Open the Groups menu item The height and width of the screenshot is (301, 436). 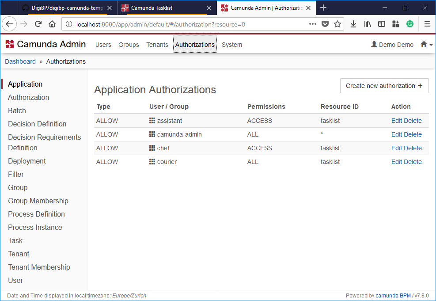129,45
